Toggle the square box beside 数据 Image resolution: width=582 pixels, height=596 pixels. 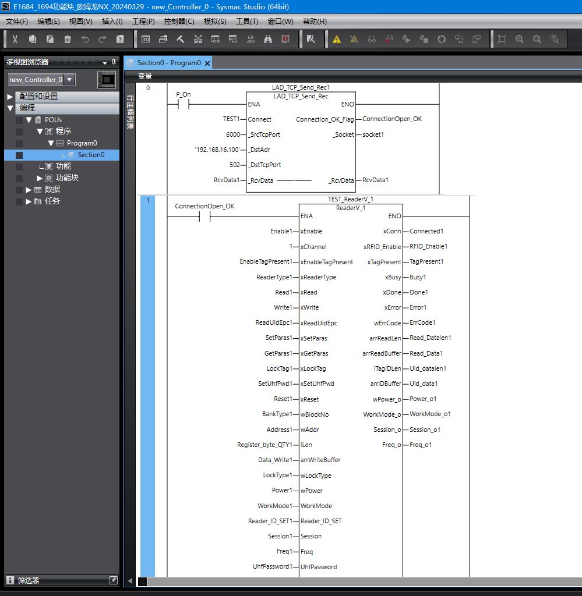19,190
